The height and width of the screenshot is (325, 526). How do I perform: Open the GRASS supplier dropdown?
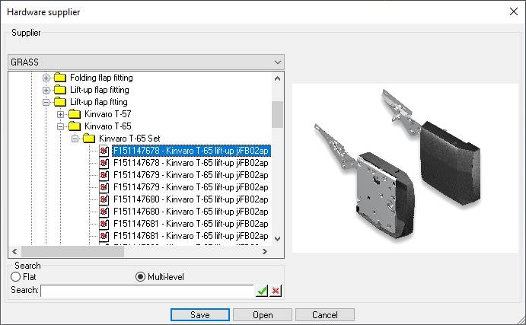(x=277, y=62)
